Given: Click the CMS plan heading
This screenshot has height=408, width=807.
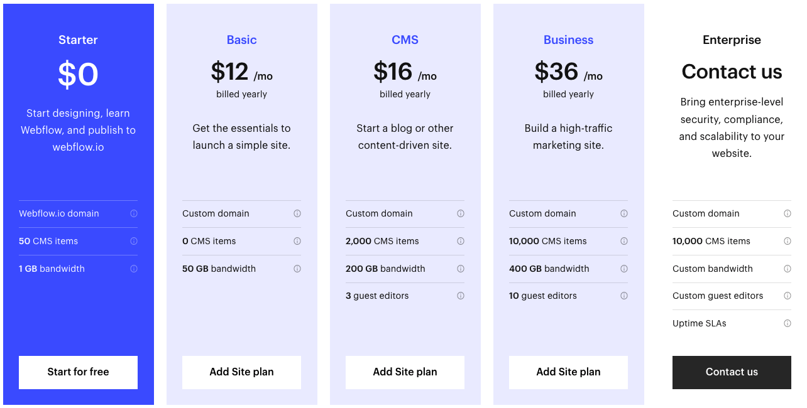Looking at the screenshot, I should (x=405, y=40).
